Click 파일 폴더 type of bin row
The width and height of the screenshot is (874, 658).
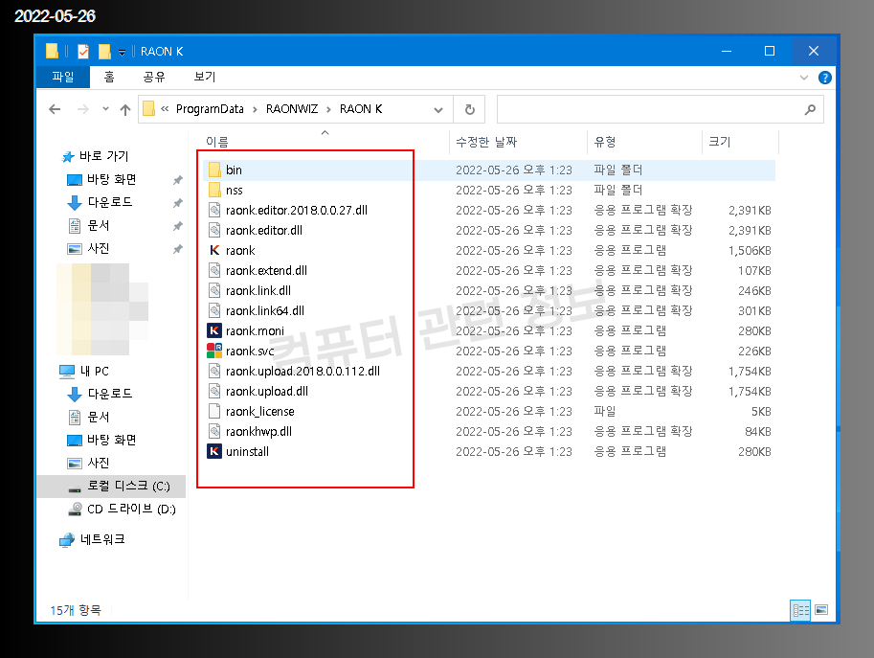click(x=617, y=170)
